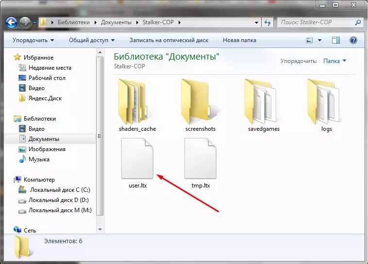Viewport: 368px width, 264px height.
Task: Select Библиотеки in the address path
Action: pyautogui.click(x=74, y=22)
